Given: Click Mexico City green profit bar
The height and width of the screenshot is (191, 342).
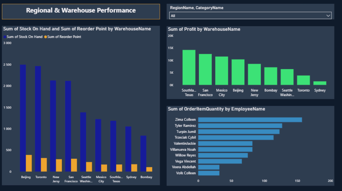Looking at the screenshot, I should (x=222, y=71).
